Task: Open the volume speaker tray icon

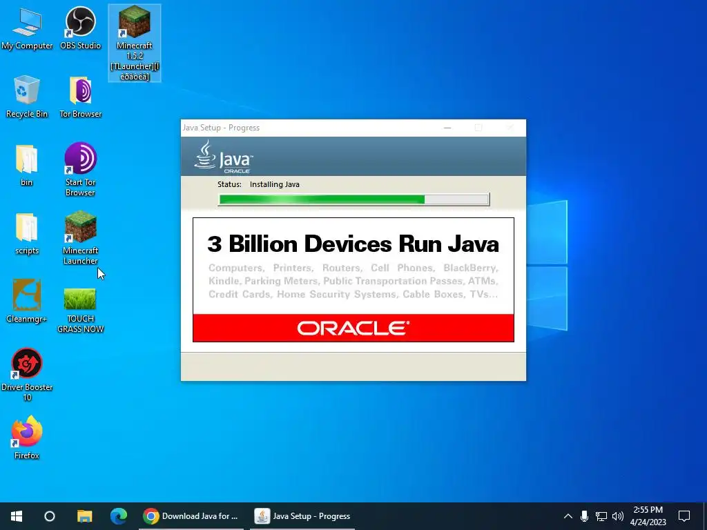Action: pos(618,516)
